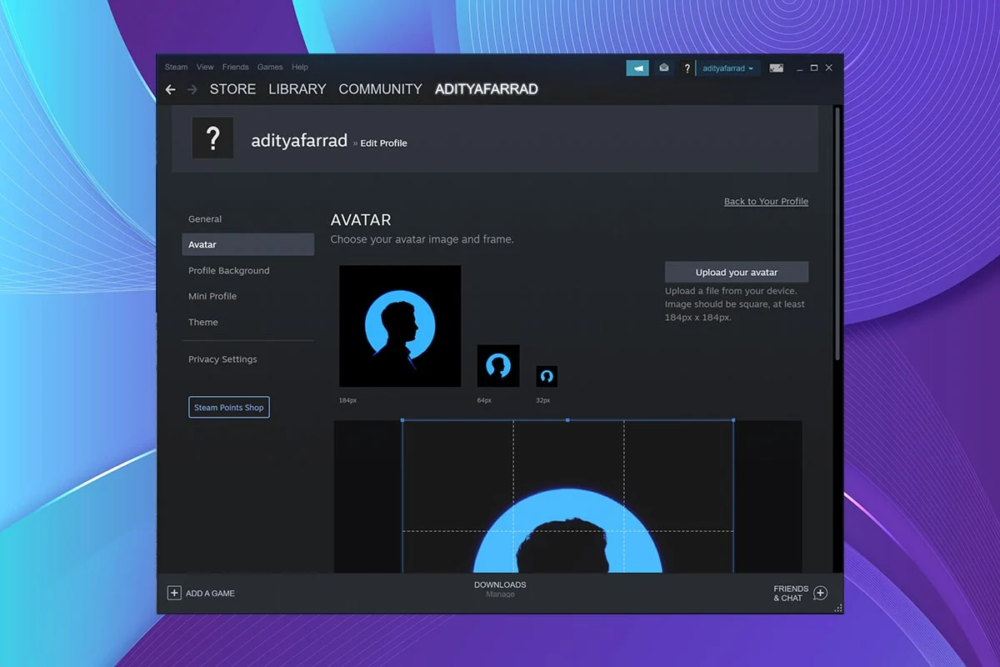
Task: Open Friends & Chat plus icon
Action: tap(820, 593)
